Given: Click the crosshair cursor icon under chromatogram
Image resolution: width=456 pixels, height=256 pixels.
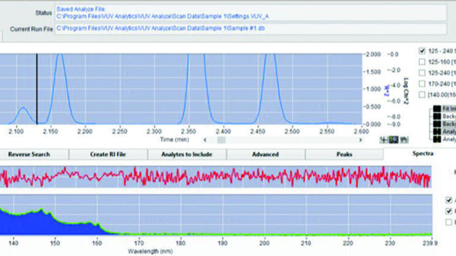Looking at the screenshot, I should tap(384, 140).
